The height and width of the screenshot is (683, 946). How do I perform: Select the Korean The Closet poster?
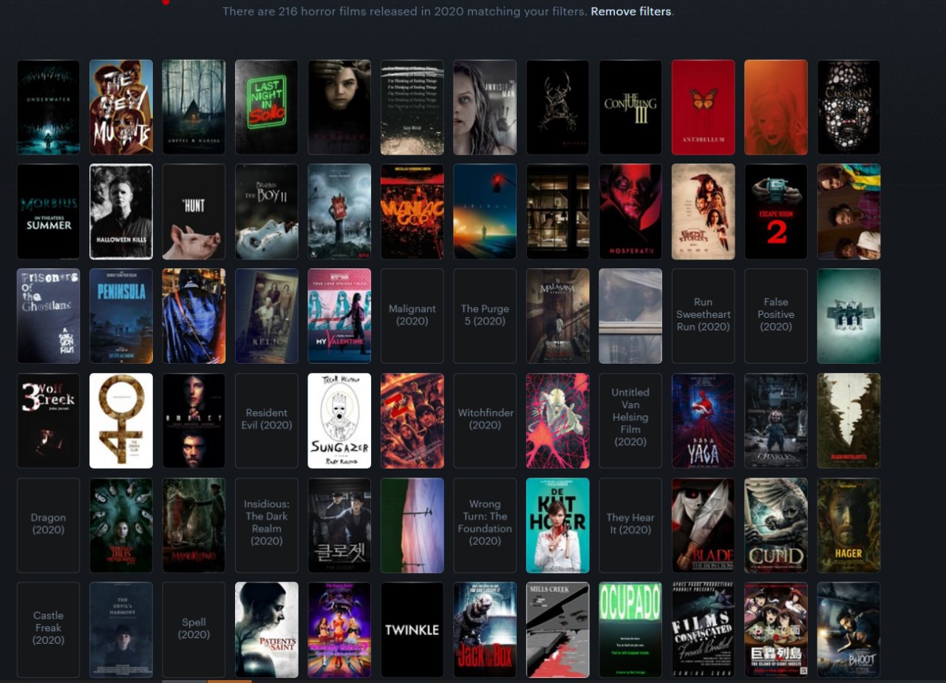click(x=339, y=526)
